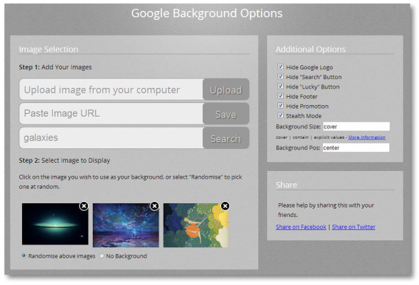Remove the starry night sky thumbnail
The height and width of the screenshot is (285, 419).
coord(155,206)
